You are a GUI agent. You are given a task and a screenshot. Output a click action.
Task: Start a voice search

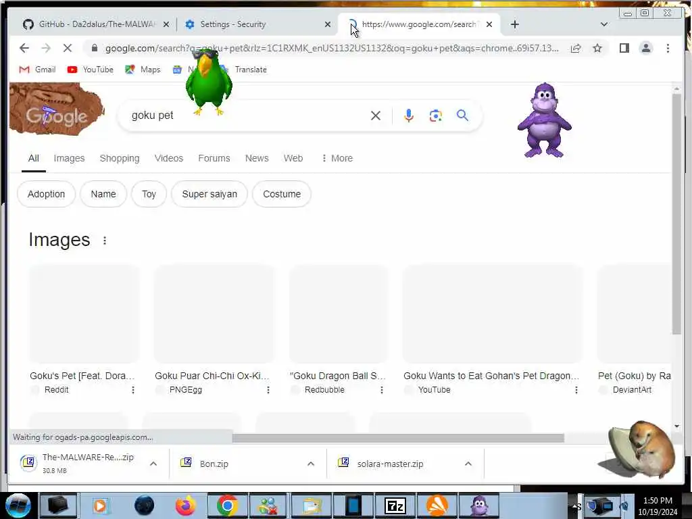pos(409,116)
